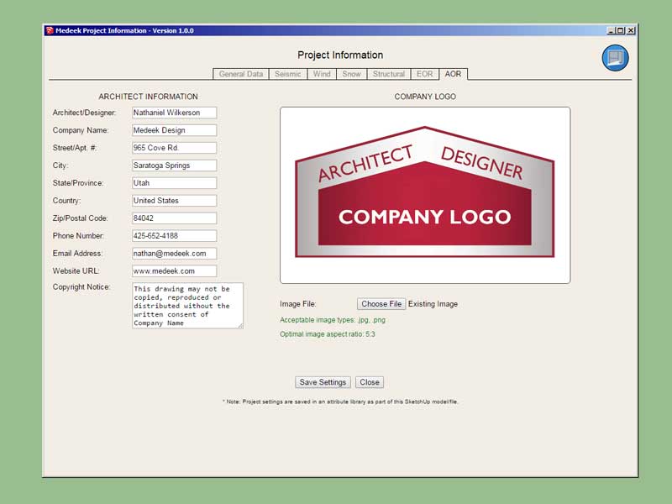The height and width of the screenshot is (504, 672).
Task: Focus the Company Name input field
Action: click(x=174, y=130)
